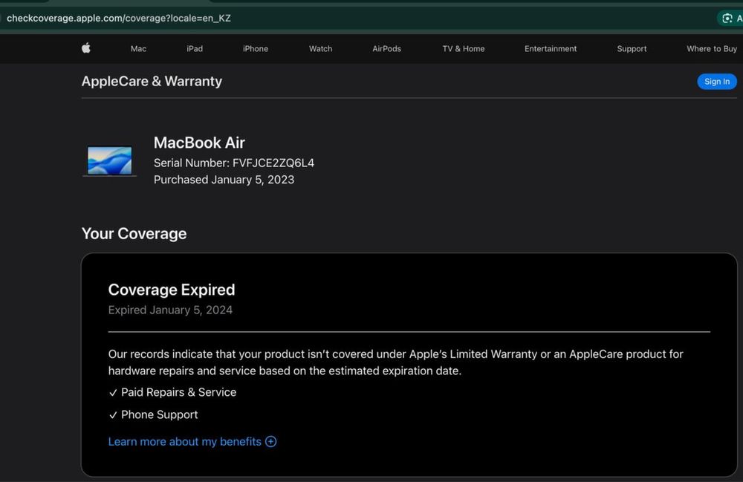Click the browser extension icon in address bar

pos(727,19)
